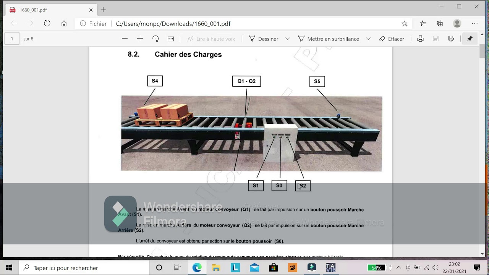Viewport: 489px width, 275px height.
Task: Open network Wi-Fi settings in tray
Action: tap(427, 268)
